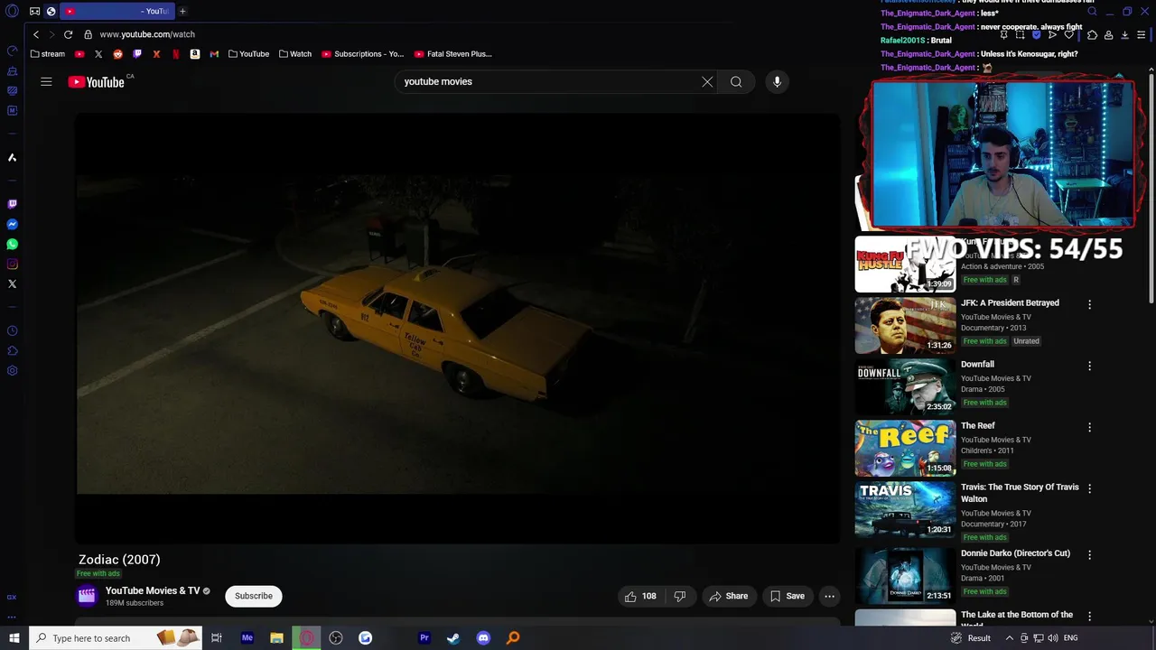
Task: Click the site lock icon in address bar
Action: 88,34
